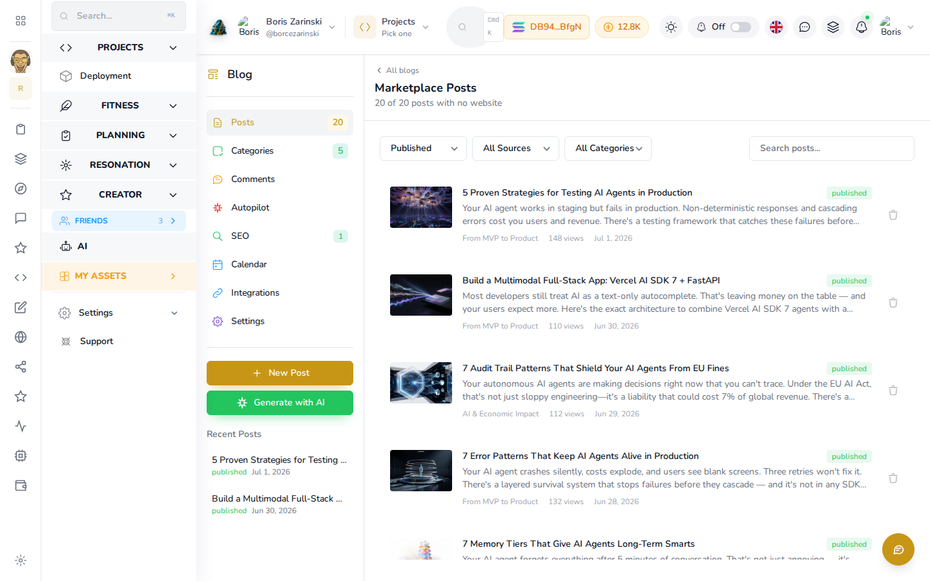This screenshot has height=581, width=930.
Task: Open Autopilot in Blog menu
Action: click(280, 207)
